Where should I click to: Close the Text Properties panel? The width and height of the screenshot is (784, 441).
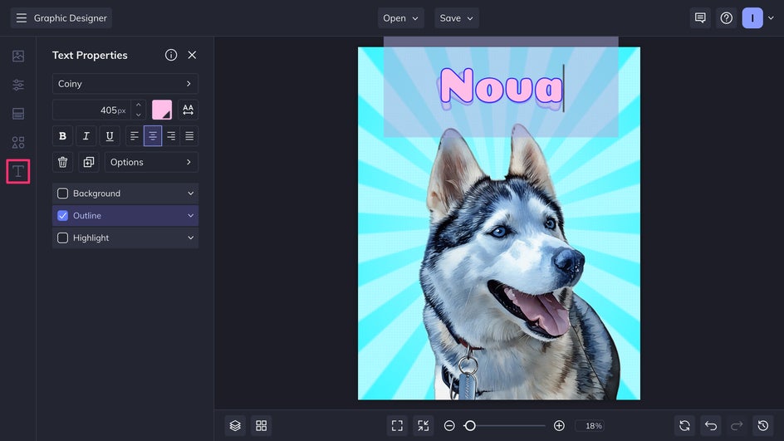coord(192,55)
